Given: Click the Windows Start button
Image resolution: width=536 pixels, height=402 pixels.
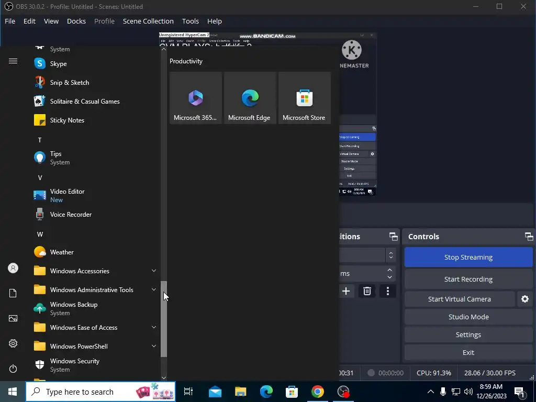Looking at the screenshot, I should (x=13, y=392).
